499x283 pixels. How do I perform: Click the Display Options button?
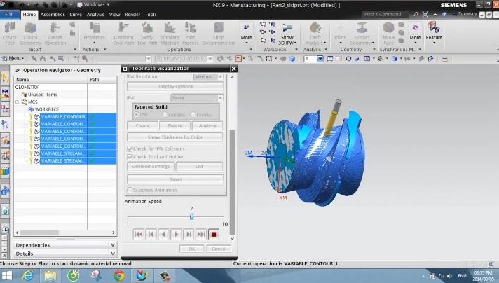[x=175, y=86]
